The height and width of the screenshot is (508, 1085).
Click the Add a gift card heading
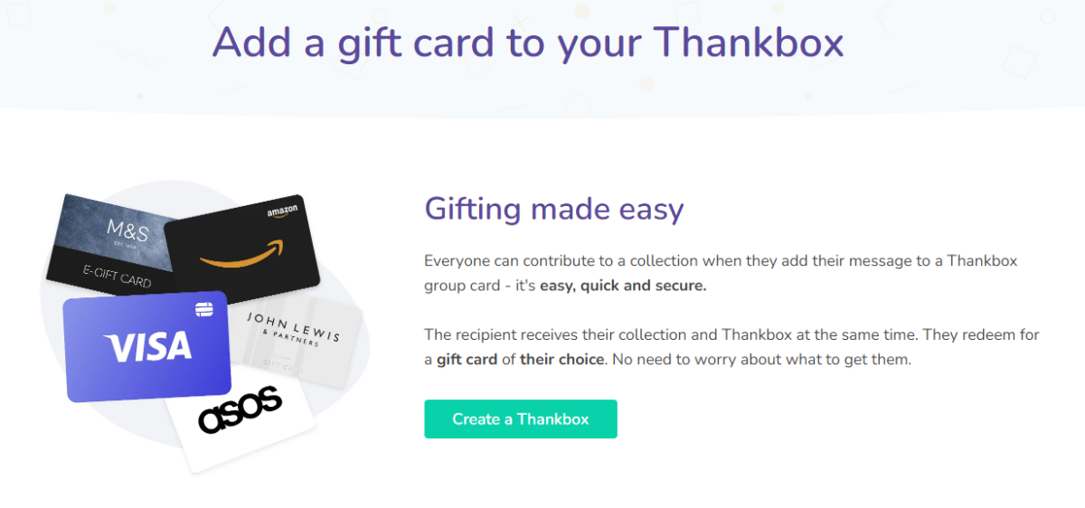point(528,42)
